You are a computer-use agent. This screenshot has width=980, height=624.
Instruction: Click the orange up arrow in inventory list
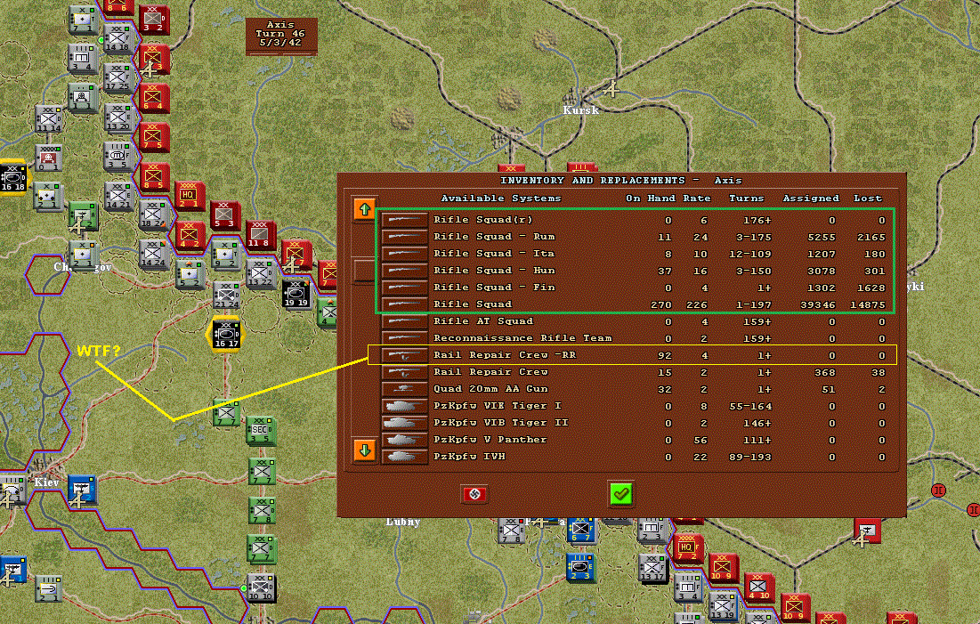[x=364, y=209]
